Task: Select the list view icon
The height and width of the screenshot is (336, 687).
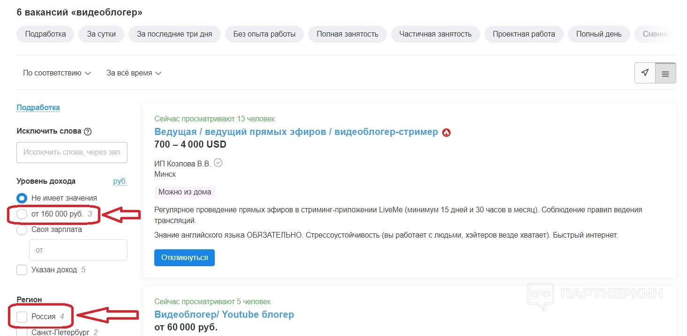Action: point(665,74)
